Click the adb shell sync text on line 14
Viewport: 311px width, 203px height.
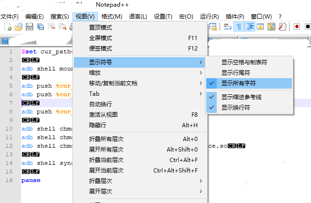click(47, 163)
